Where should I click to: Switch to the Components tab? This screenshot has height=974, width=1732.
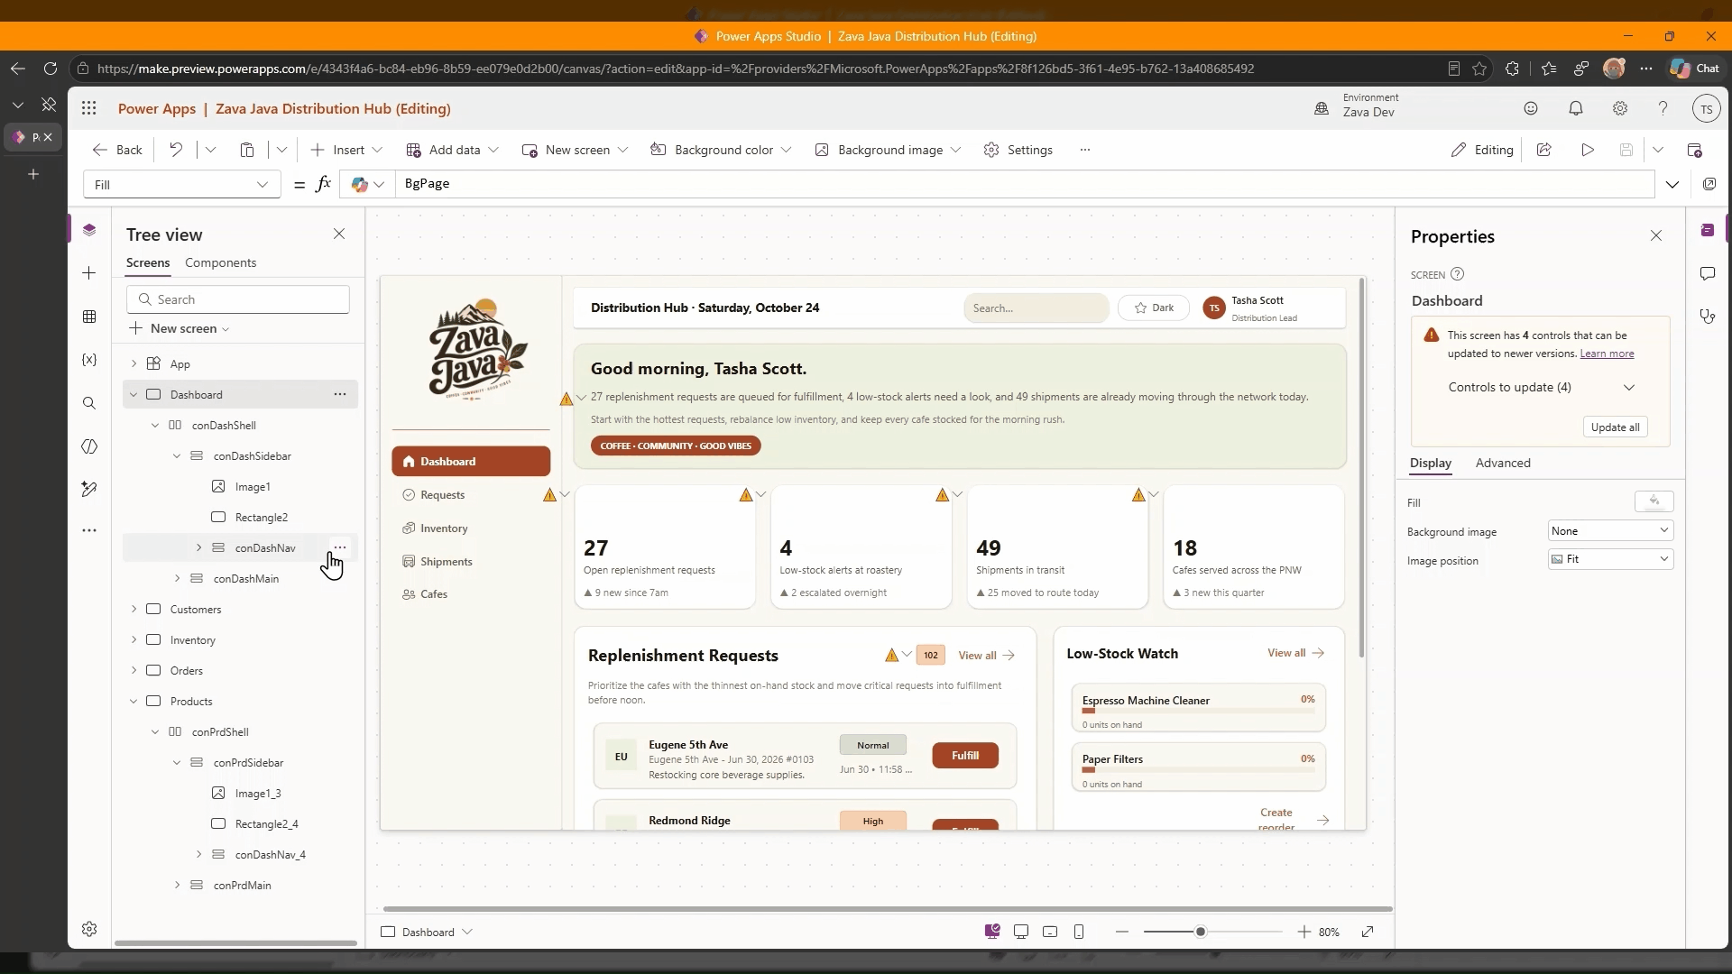coord(220,262)
